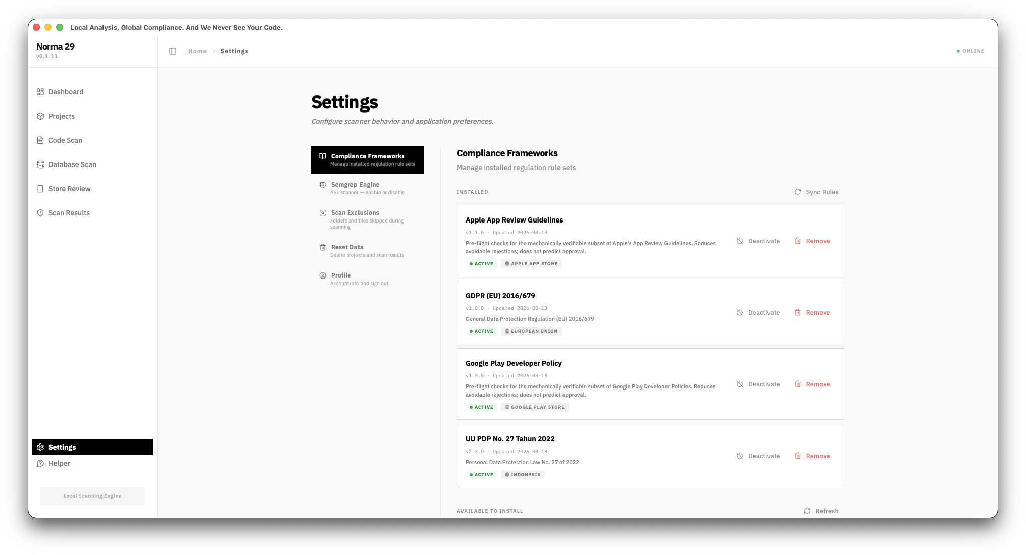The height and width of the screenshot is (555, 1026).
Task: Click the Reset Data trash icon
Action: point(323,247)
